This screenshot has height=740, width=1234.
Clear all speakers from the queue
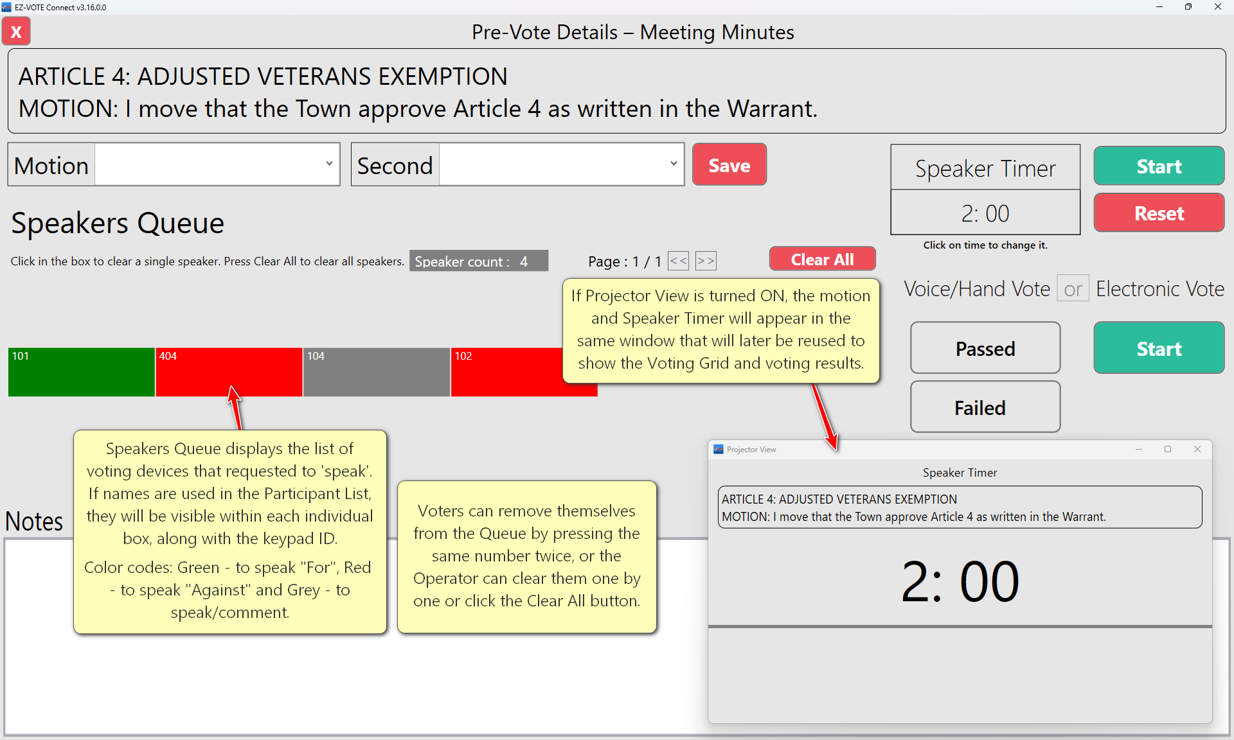tap(821, 260)
